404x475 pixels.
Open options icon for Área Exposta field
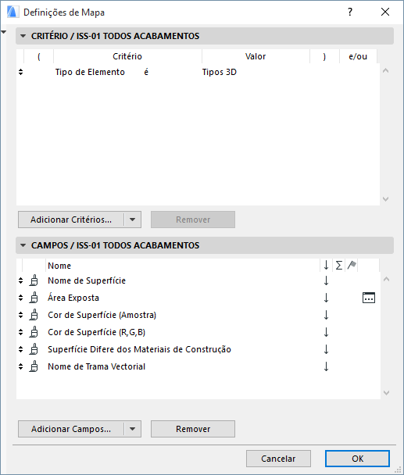click(369, 298)
